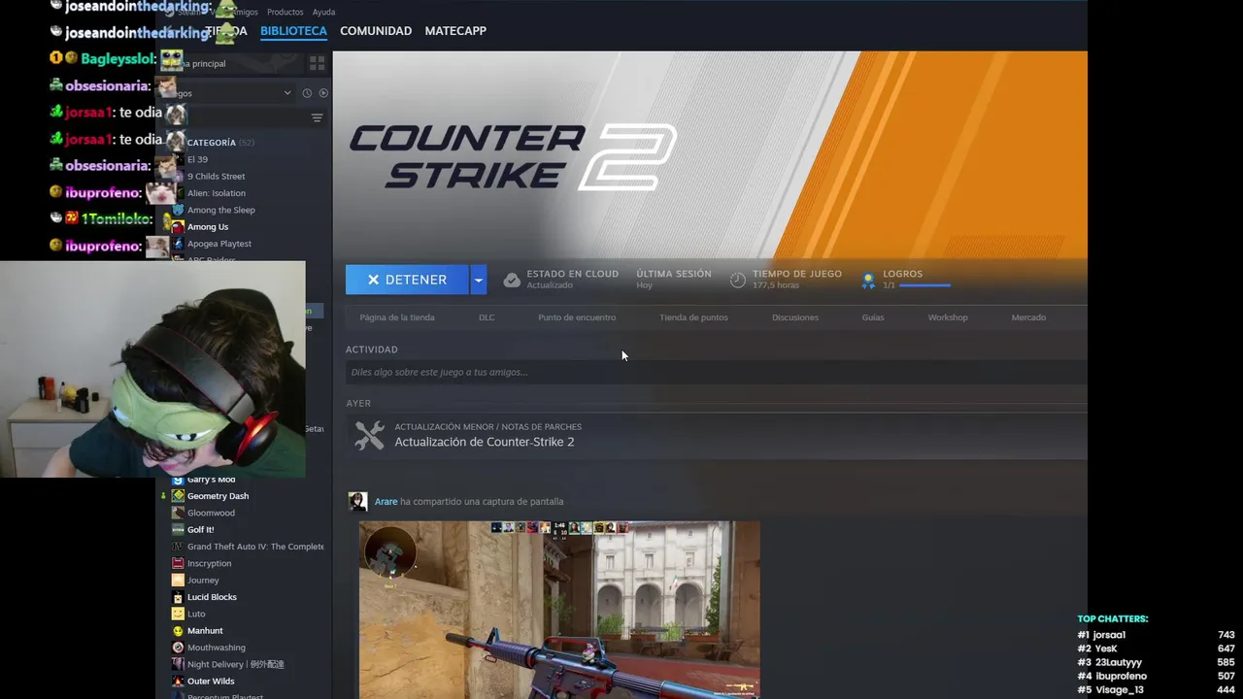Open the Discusiones tab

click(x=795, y=317)
